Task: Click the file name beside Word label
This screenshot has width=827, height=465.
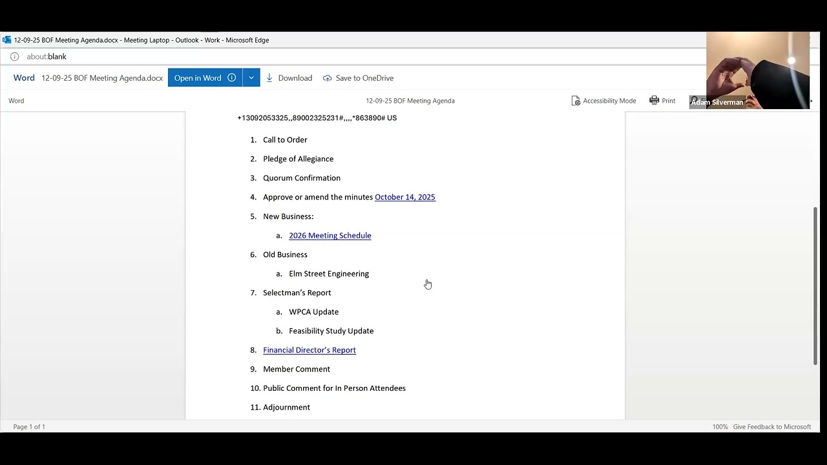Action: click(x=102, y=78)
